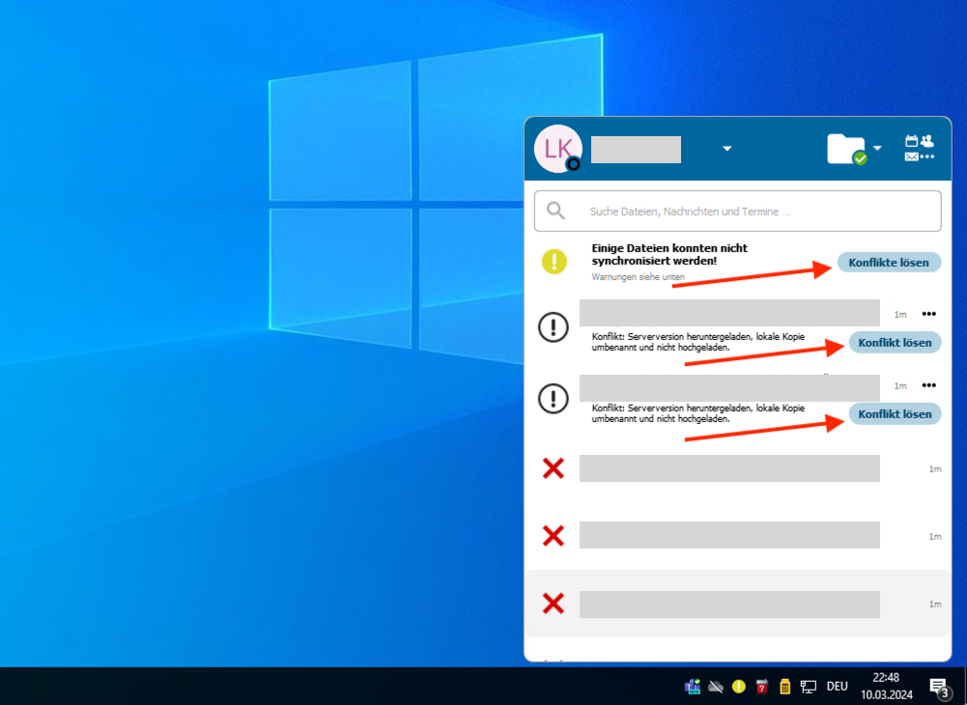967x705 pixels.
Task: Click the crossed-out OneDrive cloud tray icon
Action: click(x=716, y=687)
